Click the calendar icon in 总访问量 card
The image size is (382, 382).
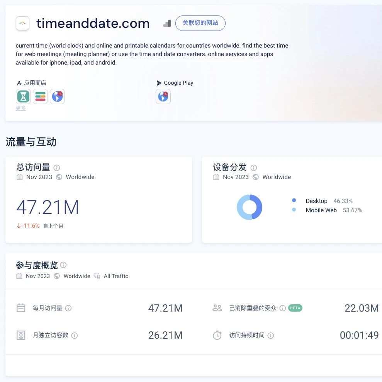click(20, 177)
